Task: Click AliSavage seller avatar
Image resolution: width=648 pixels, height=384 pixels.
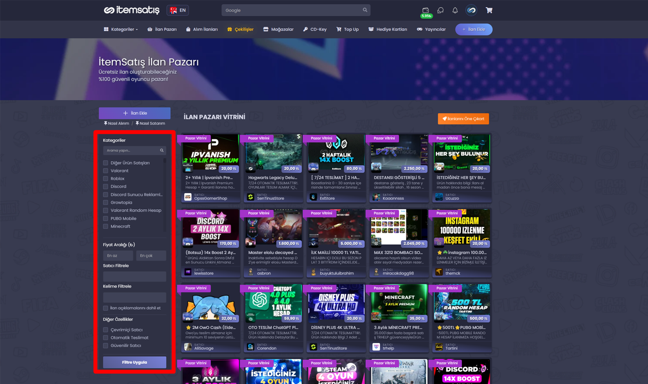Action: point(188,347)
